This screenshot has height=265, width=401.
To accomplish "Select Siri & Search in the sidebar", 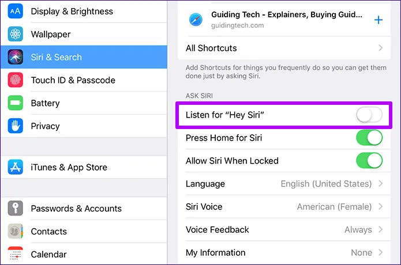I will [x=56, y=57].
